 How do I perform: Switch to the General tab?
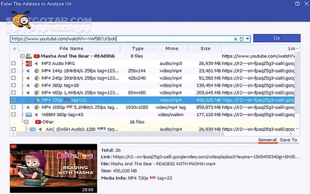[267, 140]
